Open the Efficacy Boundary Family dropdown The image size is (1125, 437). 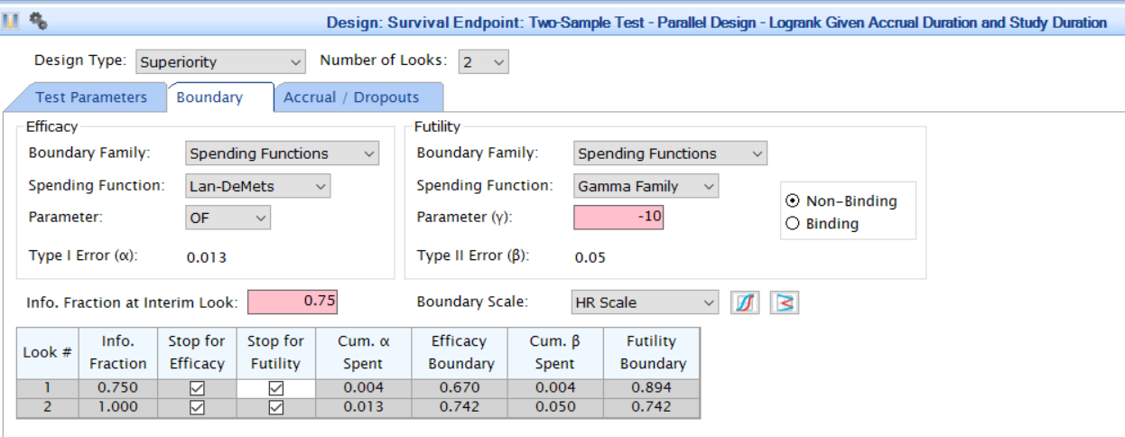pyautogui.click(x=282, y=153)
